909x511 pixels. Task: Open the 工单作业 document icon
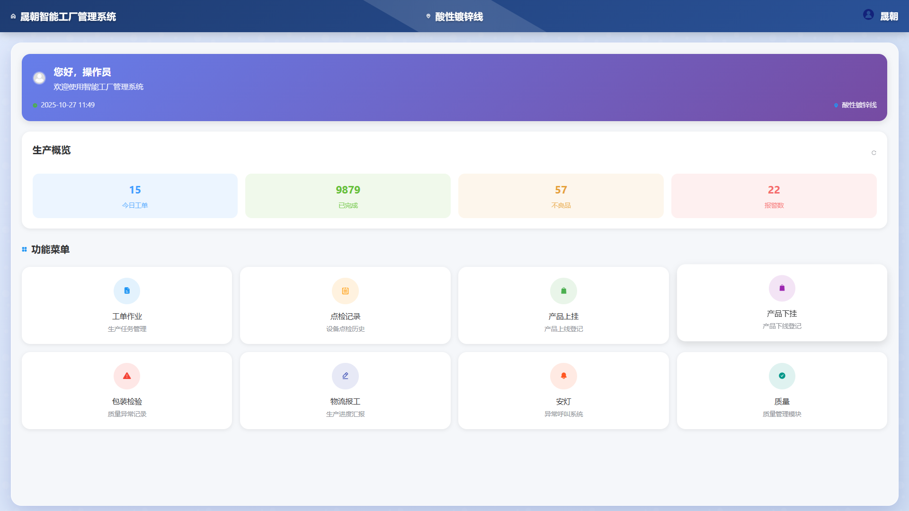tap(127, 291)
